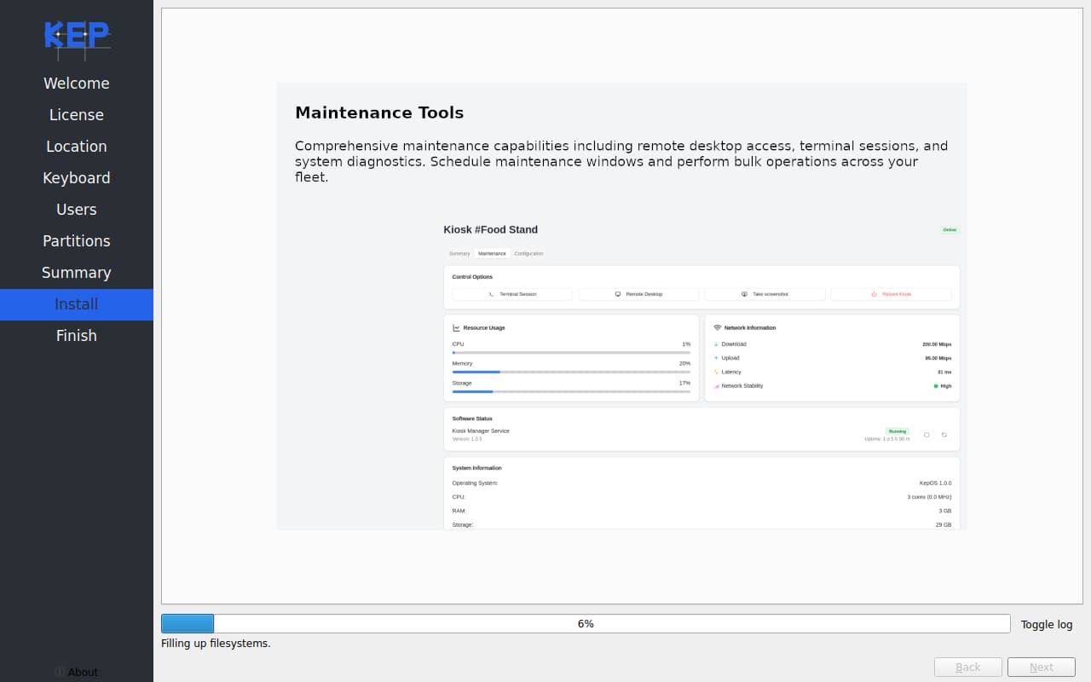Click the installation progress bar
Image resolution: width=1091 pixels, height=682 pixels.
[586, 624]
